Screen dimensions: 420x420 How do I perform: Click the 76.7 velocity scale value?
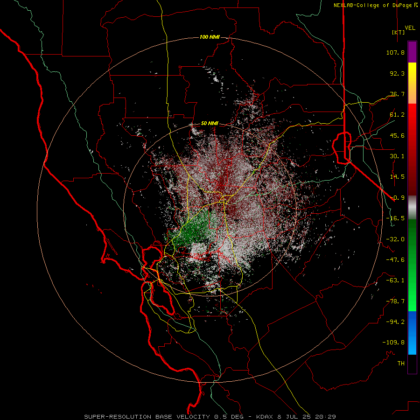pos(397,94)
